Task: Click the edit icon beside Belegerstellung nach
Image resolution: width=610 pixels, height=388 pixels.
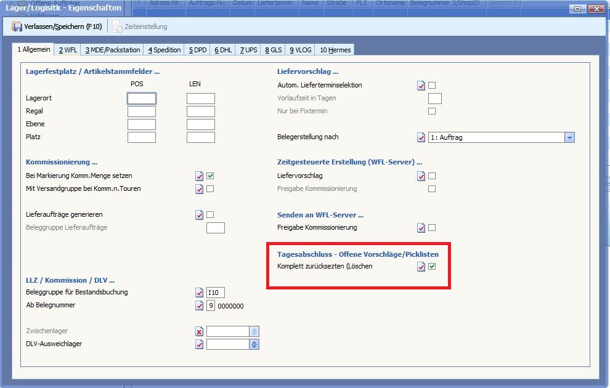Action: click(x=421, y=137)
